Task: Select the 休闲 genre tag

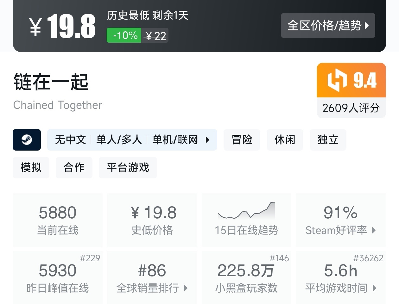Action: (x=285, y=140)
